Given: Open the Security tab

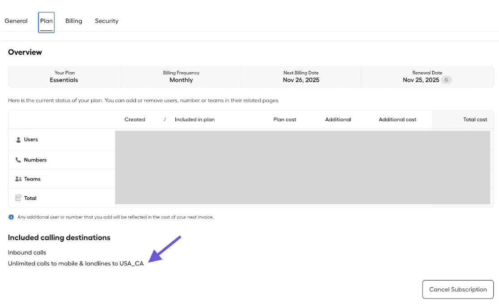Looking at the screenshot, I should tap(106, 21).
